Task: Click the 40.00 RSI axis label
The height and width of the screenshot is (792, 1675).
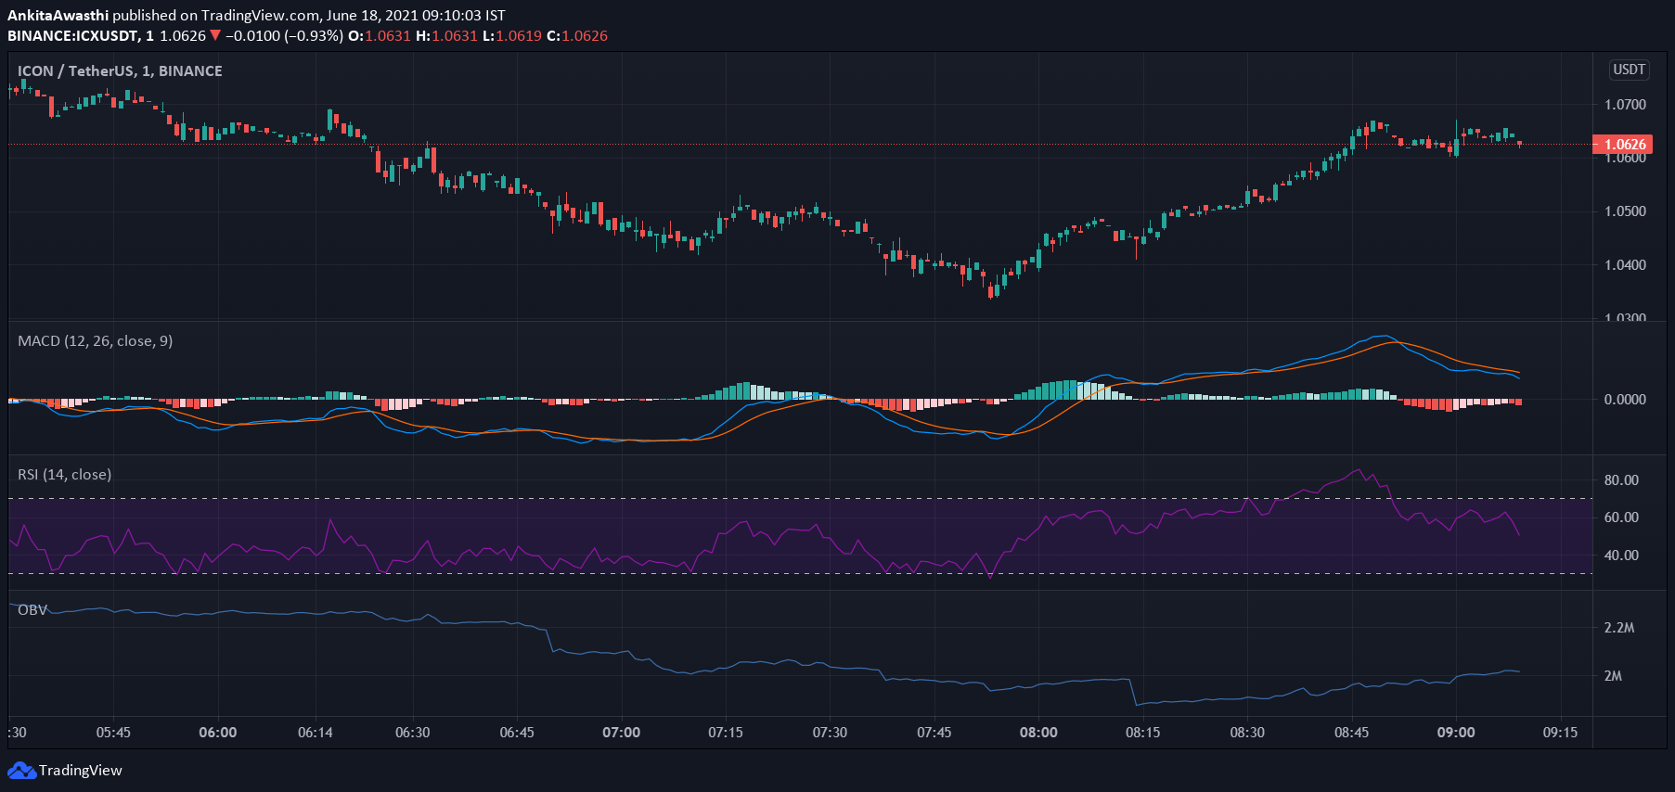Action: 1621,556
